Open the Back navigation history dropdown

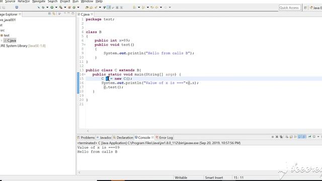[161, 8]
